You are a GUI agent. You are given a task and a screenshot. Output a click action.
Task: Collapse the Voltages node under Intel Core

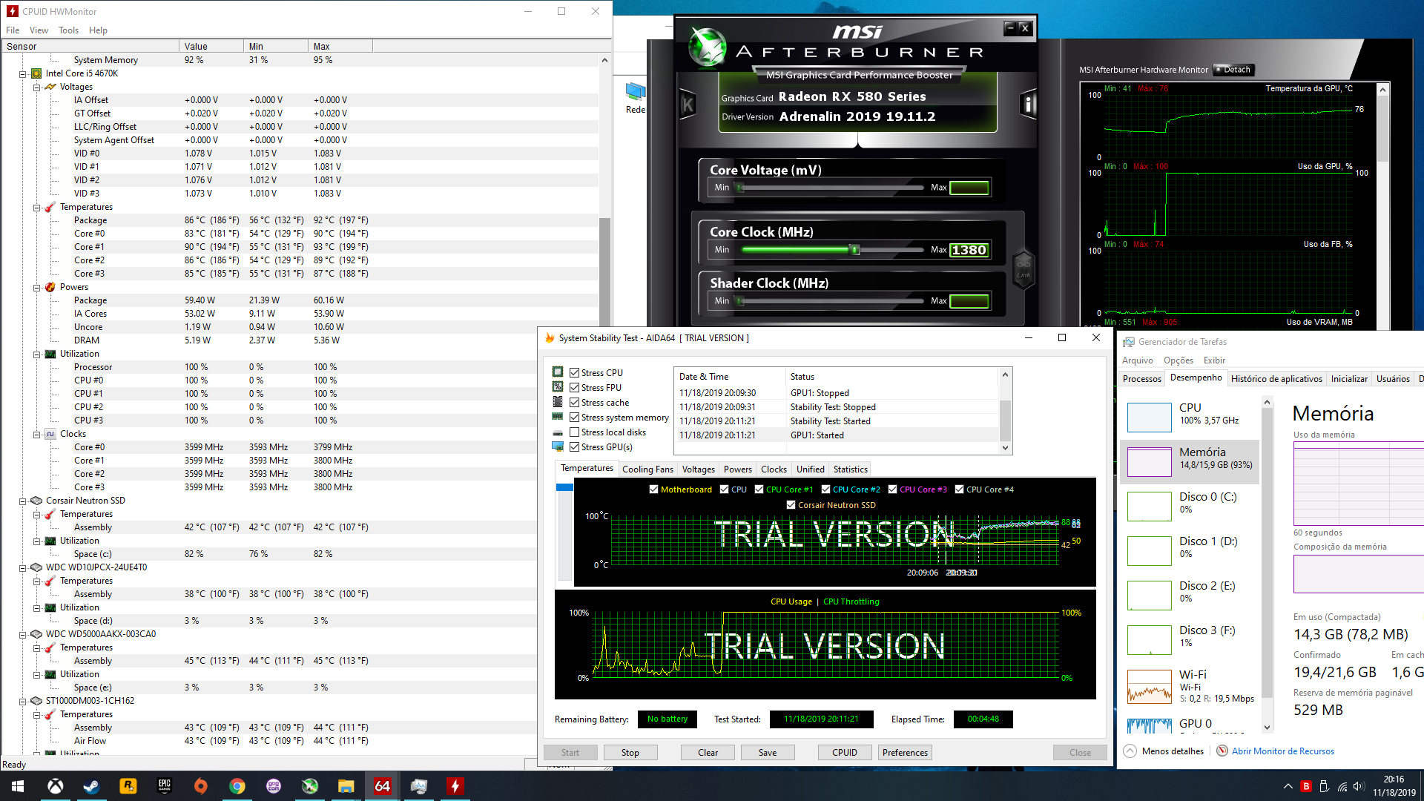point(36,87)
